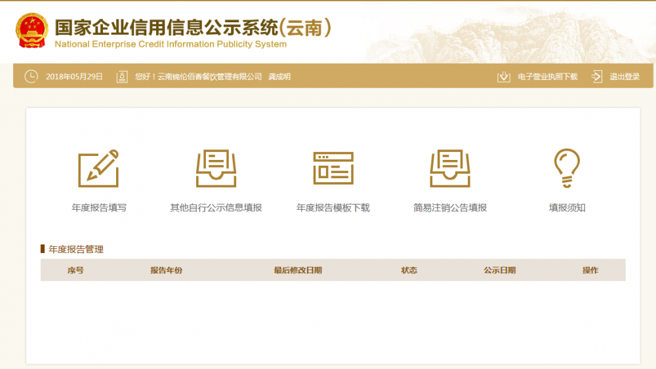
Task: Click the 填报须知 label
Action: [x=567, y=208]
